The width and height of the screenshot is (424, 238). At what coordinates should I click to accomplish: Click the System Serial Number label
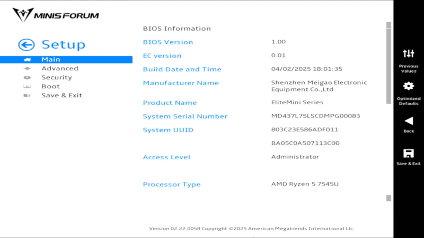pyautogui.click(x=185, y=116)
